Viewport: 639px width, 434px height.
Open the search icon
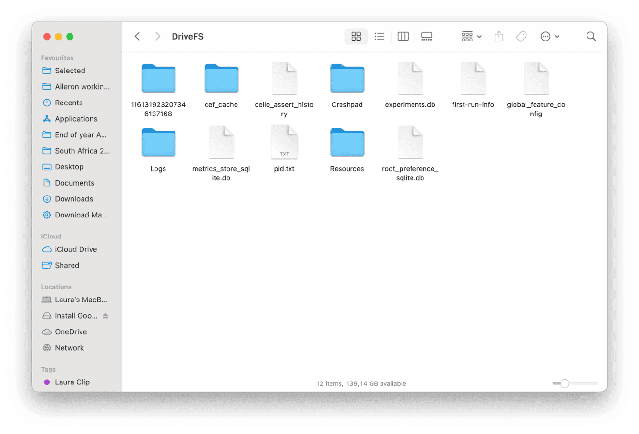(591, 36)
